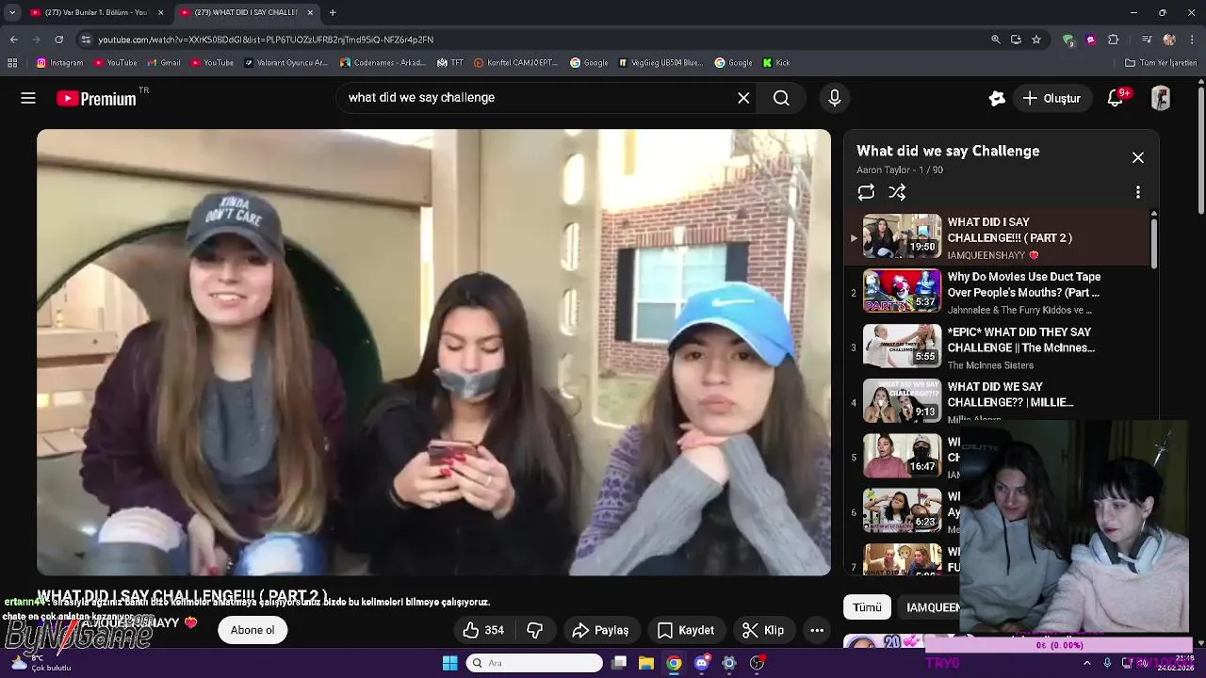The image size is (1206, 678).
Task: Toggle playlist shuffle
Action: click(897, 192)
